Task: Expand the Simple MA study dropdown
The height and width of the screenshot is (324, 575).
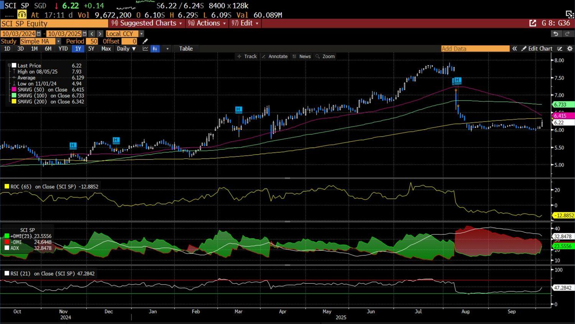Action: pos(58,41)
